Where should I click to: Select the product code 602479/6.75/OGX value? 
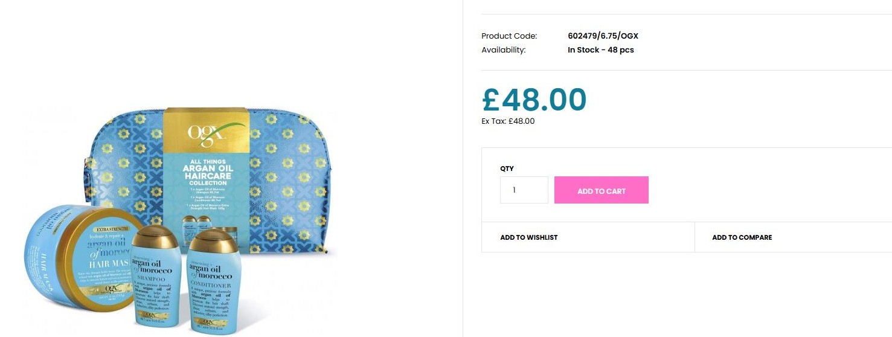(603, 36)
